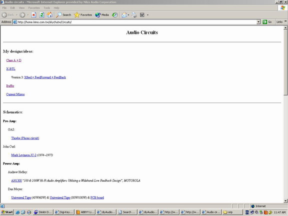The width and height of the screenshot is (288, 216).
Task: Print the page with printer icon
Action: pyautogui.click(x=134, y=15)
